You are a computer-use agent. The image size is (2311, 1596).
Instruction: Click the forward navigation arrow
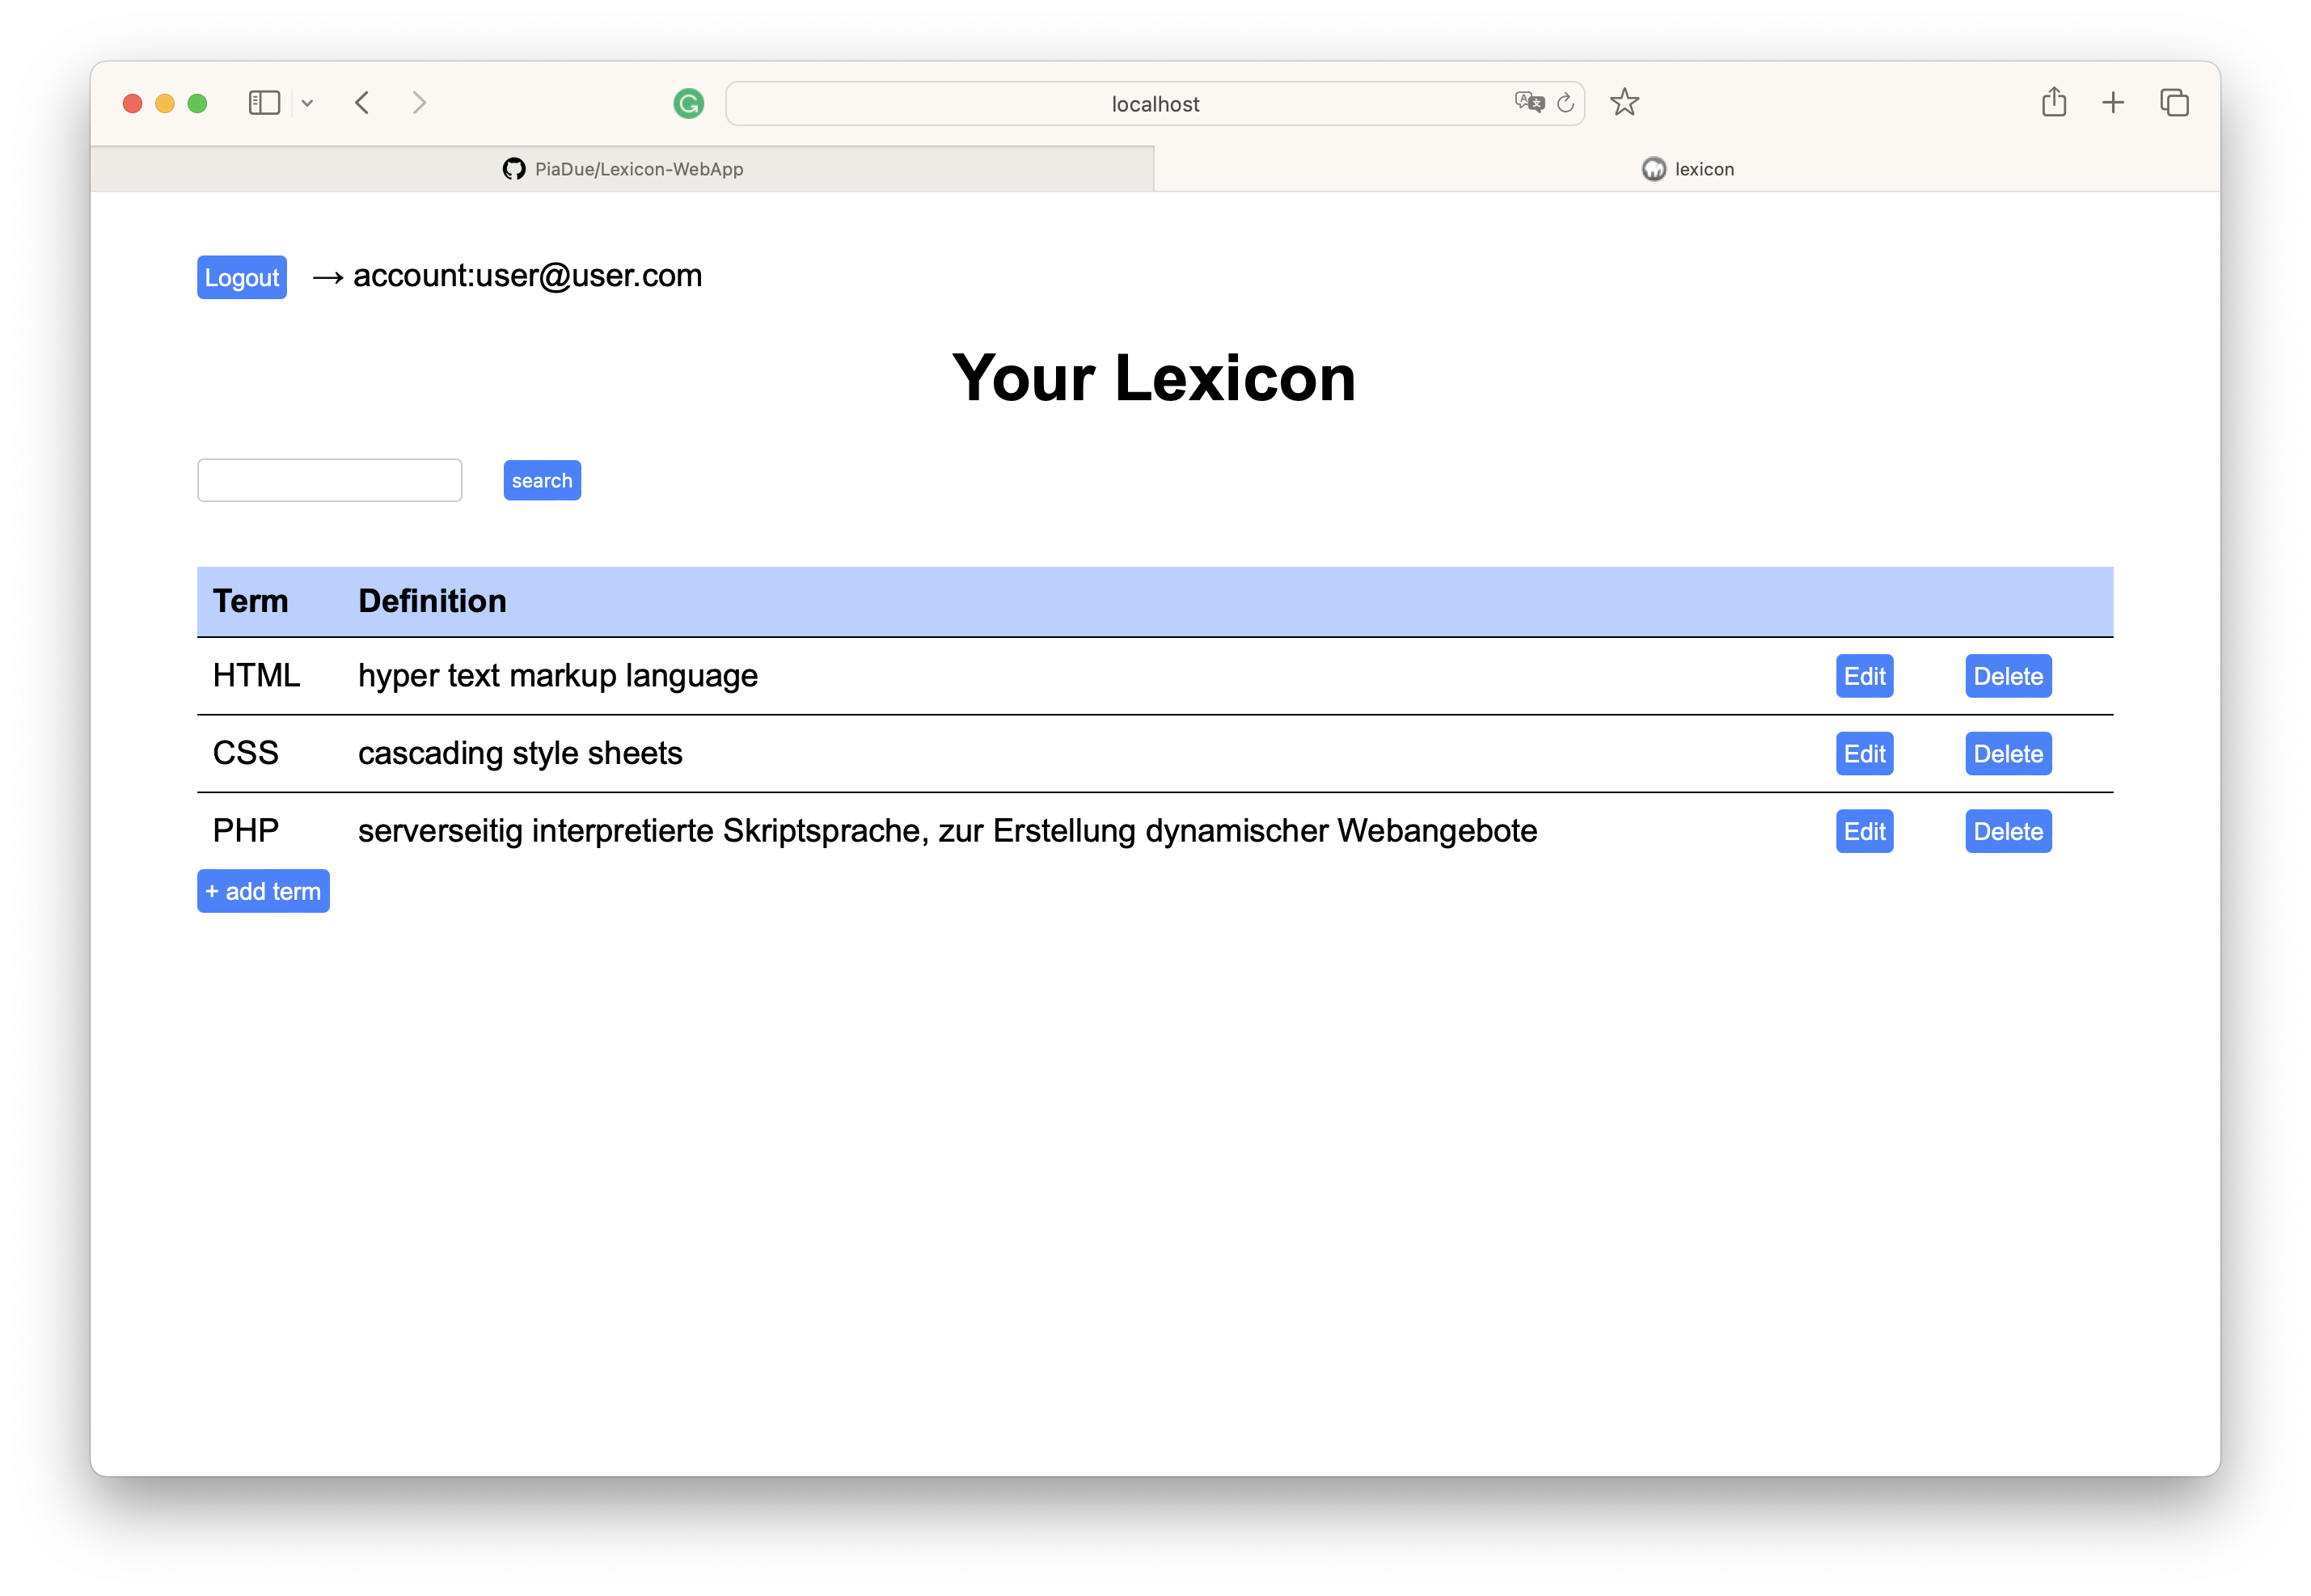(x=419, y=103)
